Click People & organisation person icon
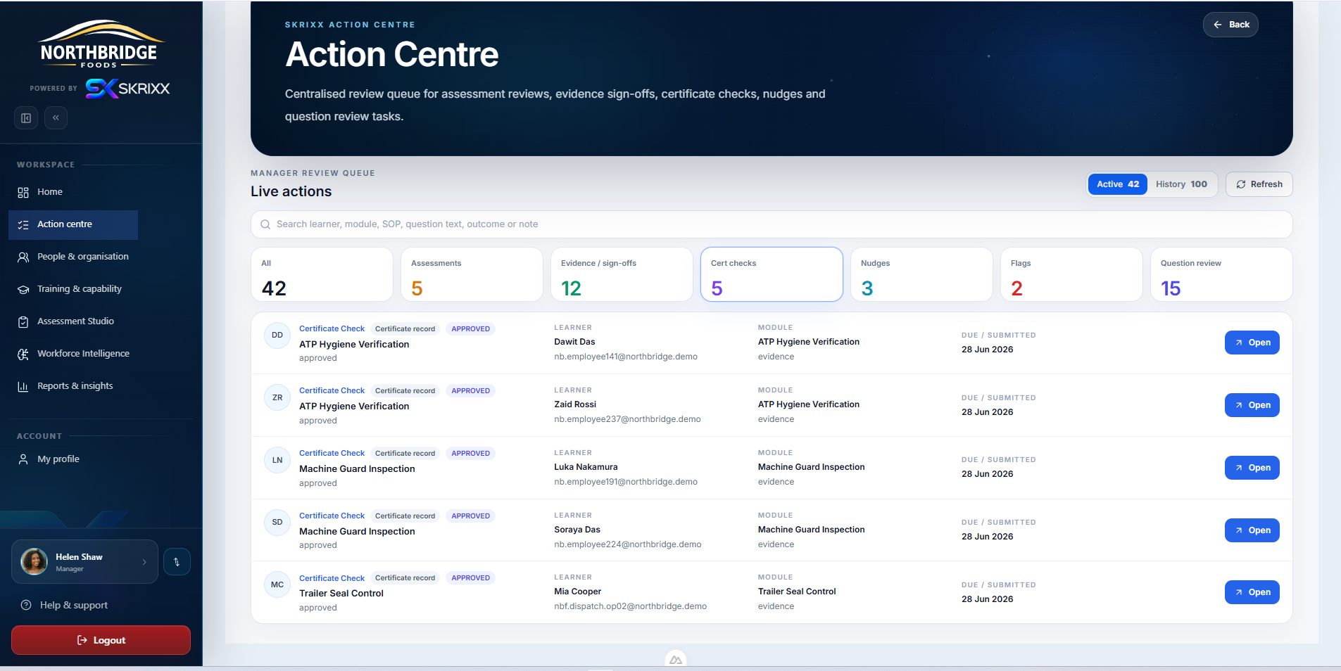Viewport: 1341px width, 671px height. point(23,257)
